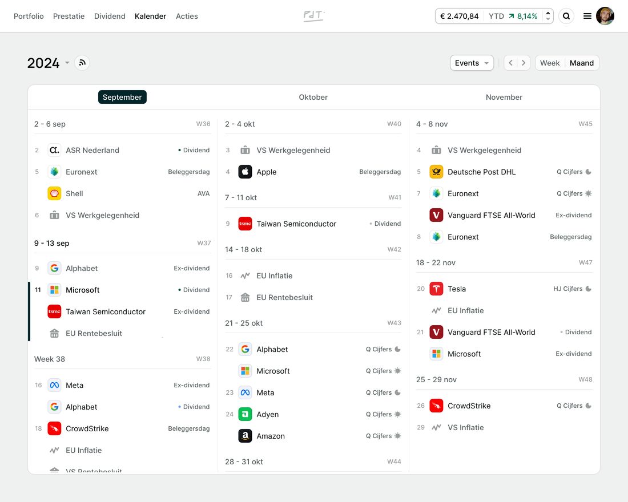Select the September month tab
The height and width of the screenshot is (502, 628).
(x=122, y=97)
